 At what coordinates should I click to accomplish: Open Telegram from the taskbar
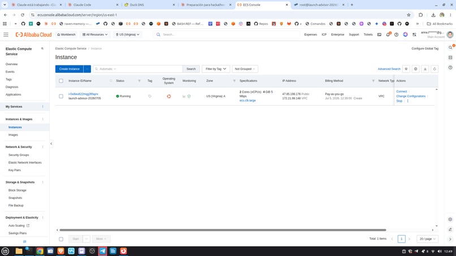(102, 251)
